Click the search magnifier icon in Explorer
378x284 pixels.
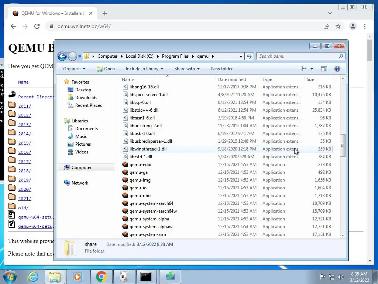341,56
